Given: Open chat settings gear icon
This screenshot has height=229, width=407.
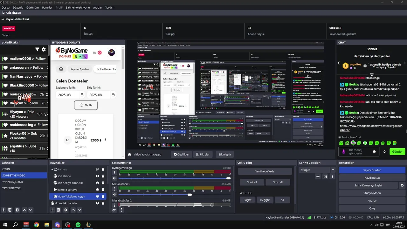Looking at the screenshot, I should tap(384, 152).
